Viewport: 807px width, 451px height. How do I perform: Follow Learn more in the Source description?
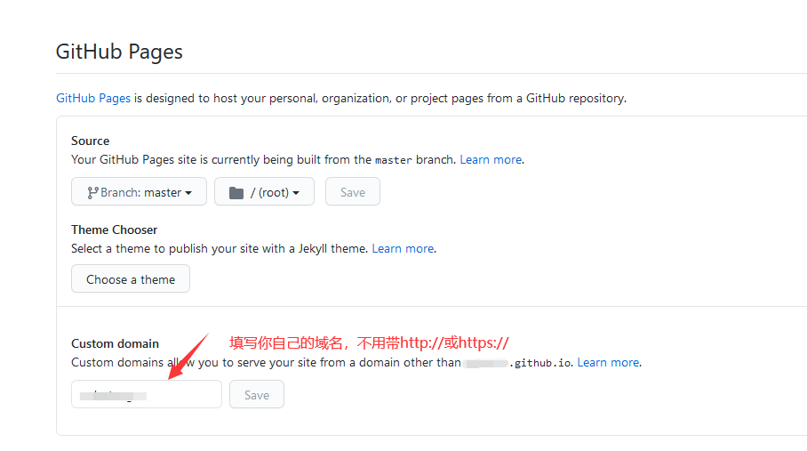pyautogui.click(x=491, y=160)
